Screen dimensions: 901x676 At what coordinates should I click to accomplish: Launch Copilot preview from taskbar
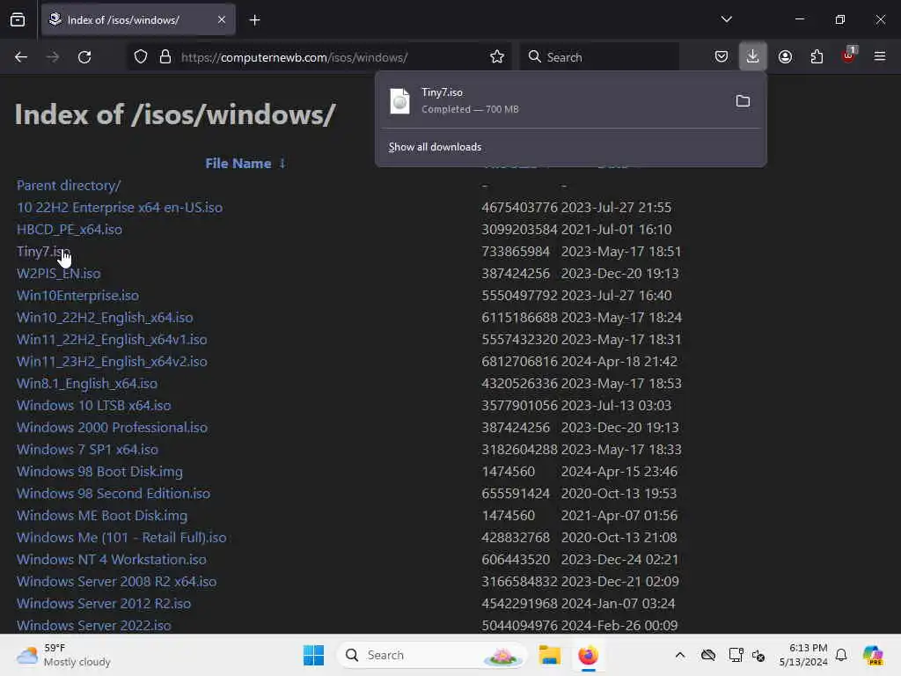click(x=873, y=655)
